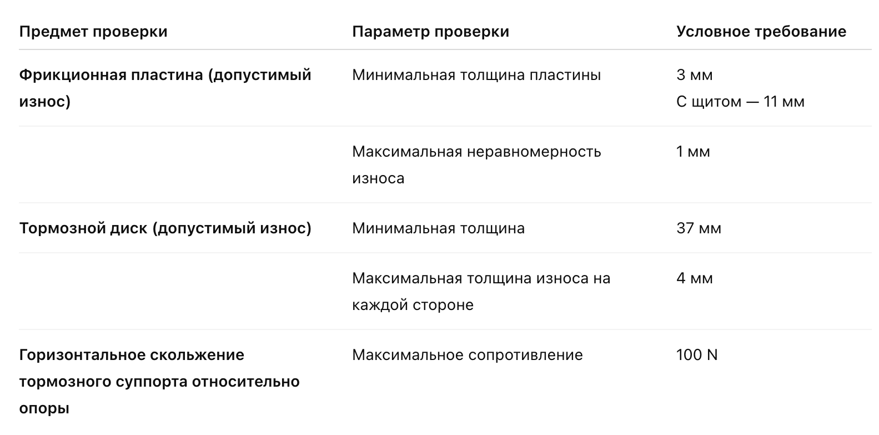Viewport: 879px width, 435px height.
Task: Click the word 'опоры' in the last row
Action: point(44,408)
